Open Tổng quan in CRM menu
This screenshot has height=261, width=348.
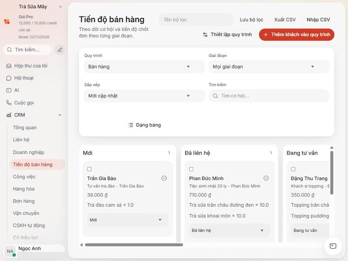25,127
